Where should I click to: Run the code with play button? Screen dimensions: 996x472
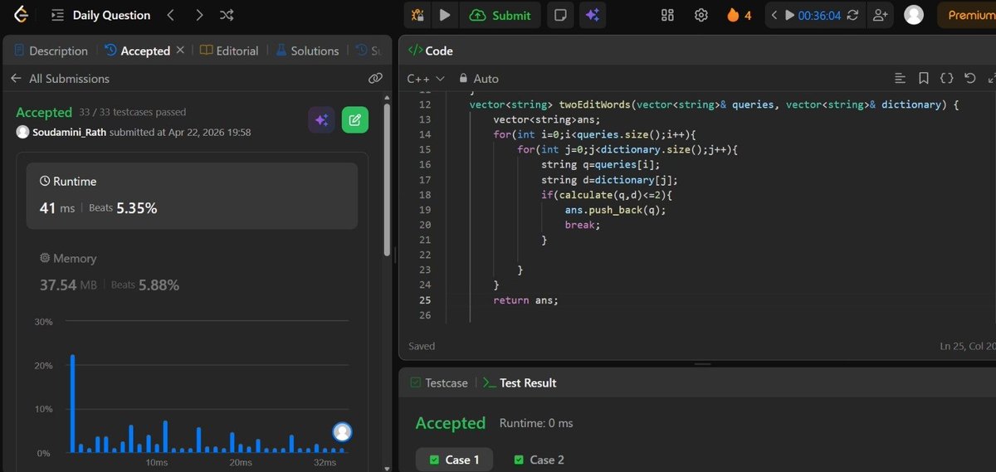[x=445, y=15]
